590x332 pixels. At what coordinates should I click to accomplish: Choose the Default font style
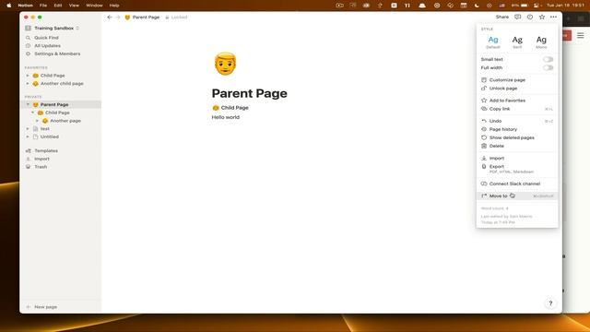point(493,41)
